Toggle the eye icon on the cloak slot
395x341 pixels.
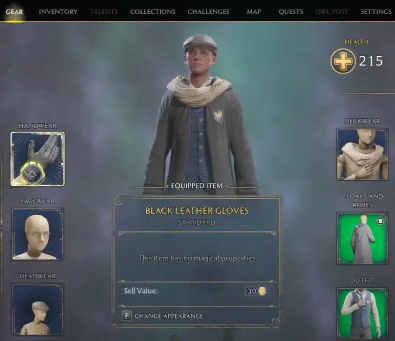click(x=380, y=221)
